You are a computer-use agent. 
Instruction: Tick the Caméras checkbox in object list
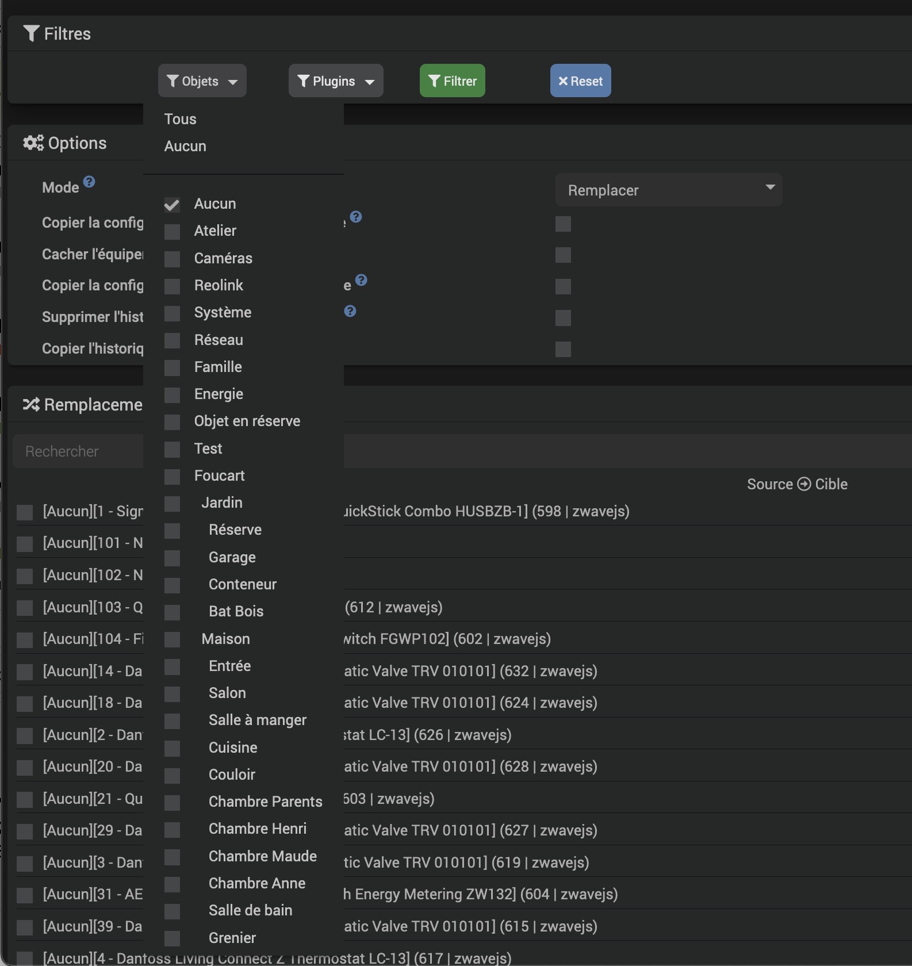(172, 259)
